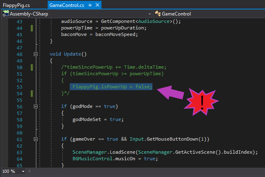The width and height of the screenshot is (265, 177).
Task: Click BGMusicControl.musicOn = true; line
Action: pos(115,159)
